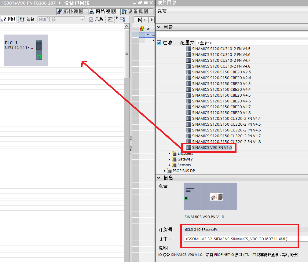Select SINAMICS S120/S150 CU320-2 PN V4.5

point(226,124)
